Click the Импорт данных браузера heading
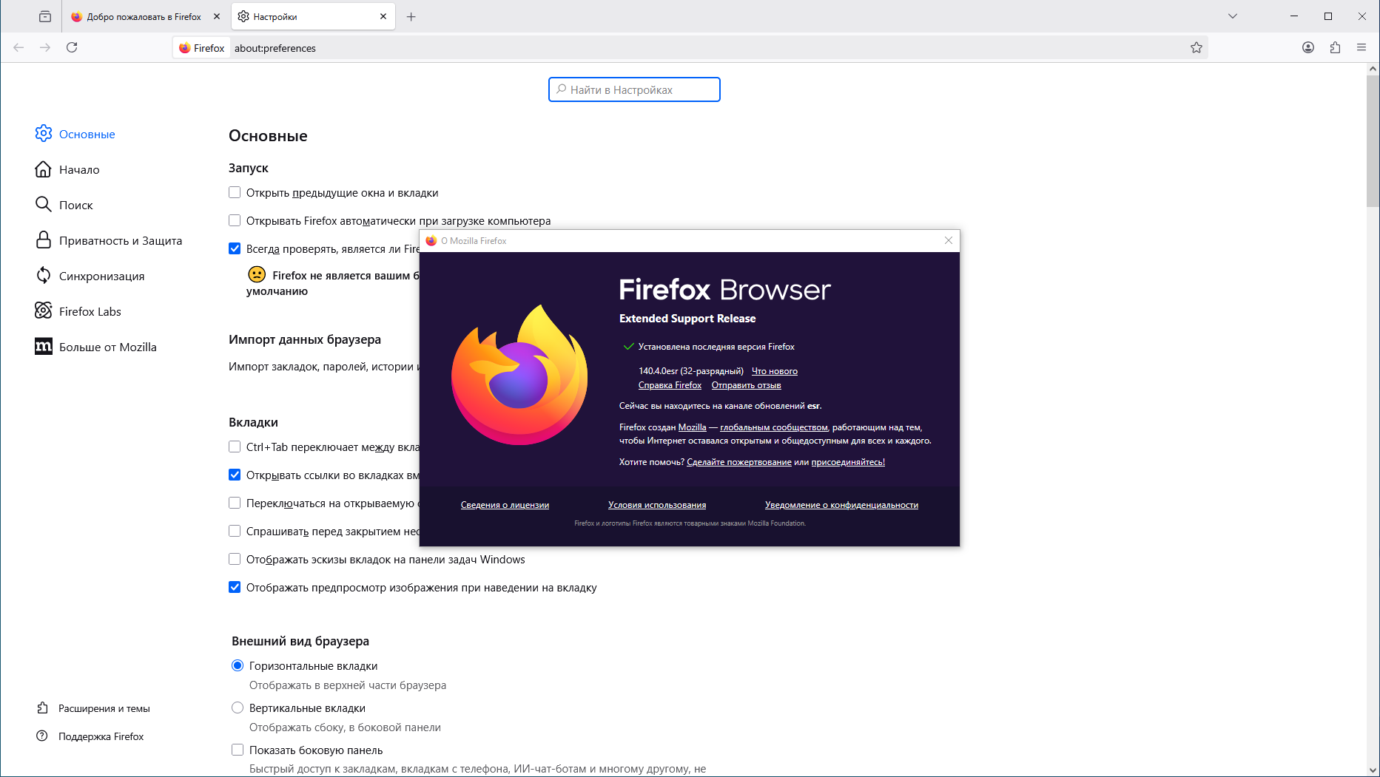1380x777 pixels. coord(305,339)
